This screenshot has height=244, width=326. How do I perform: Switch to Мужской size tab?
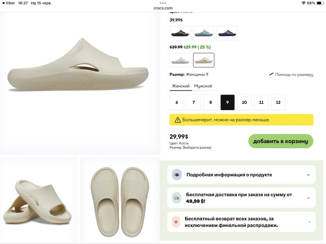(203, 86)
